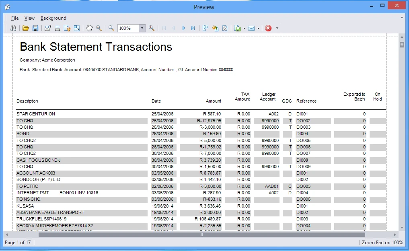Click the zoom in icon
Screen dimensions: 409x251
[152, 28]
